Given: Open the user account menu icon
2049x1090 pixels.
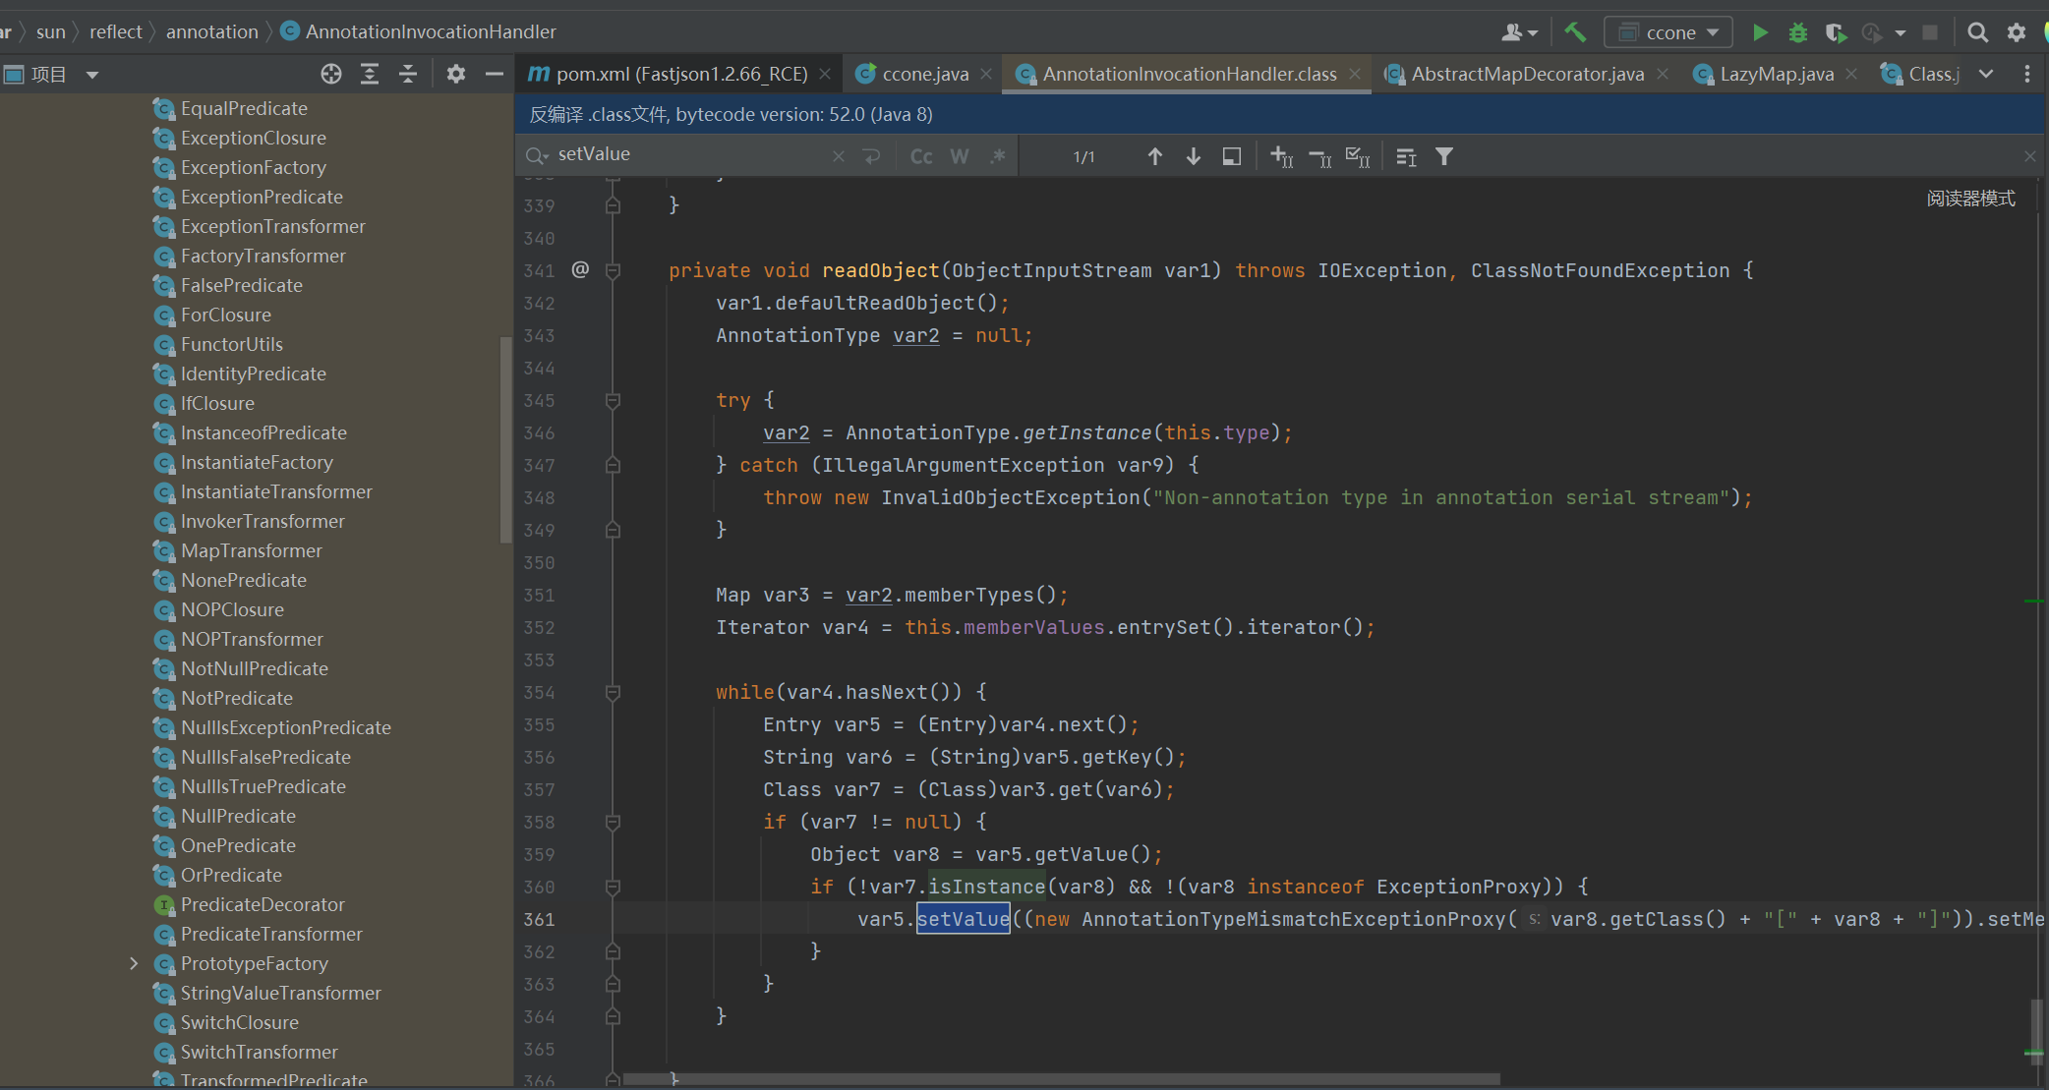Looking at the screenshot, I should 1519,32.
